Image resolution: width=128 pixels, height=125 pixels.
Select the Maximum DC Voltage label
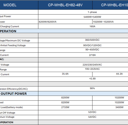[18, 41]
